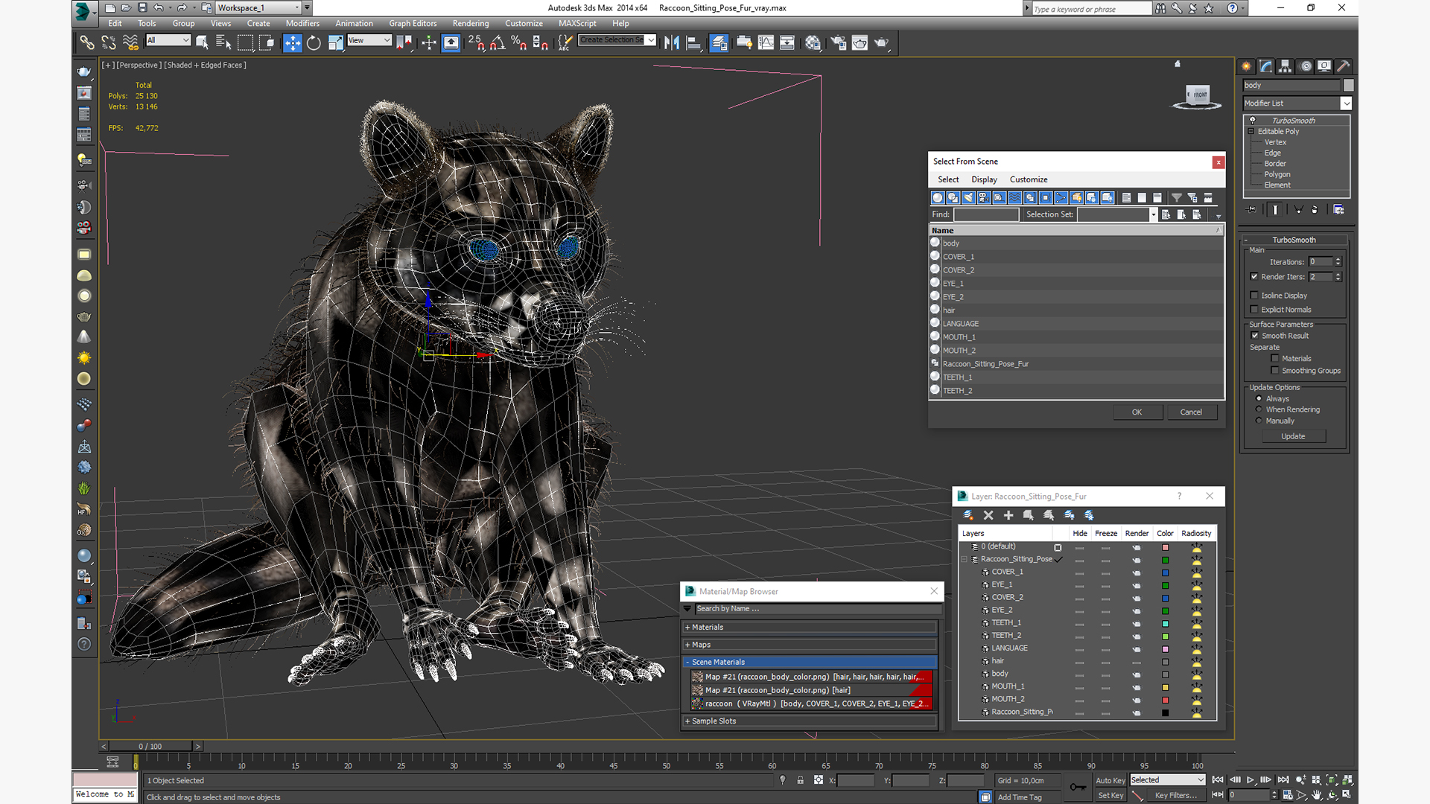This screenshot has width=1430, height=804.
Task: Open the Create command panel tab
Action: 1246,66
